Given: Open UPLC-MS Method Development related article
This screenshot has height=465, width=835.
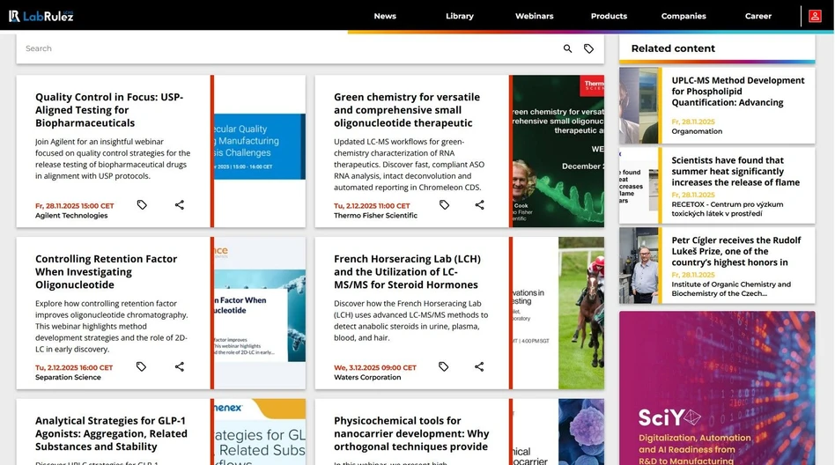Looking at the screenshot, I should [x=737, y=91].
